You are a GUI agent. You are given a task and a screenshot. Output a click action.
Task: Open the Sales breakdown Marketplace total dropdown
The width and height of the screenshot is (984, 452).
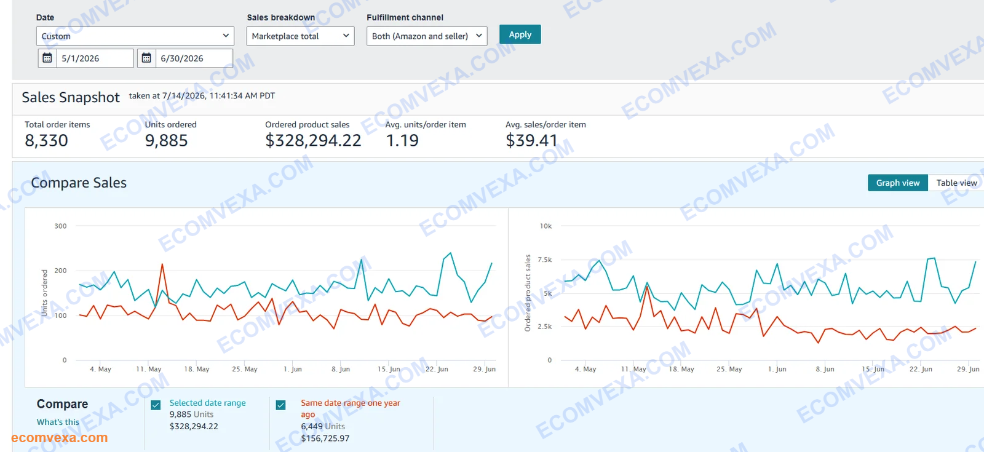(300, 36)
